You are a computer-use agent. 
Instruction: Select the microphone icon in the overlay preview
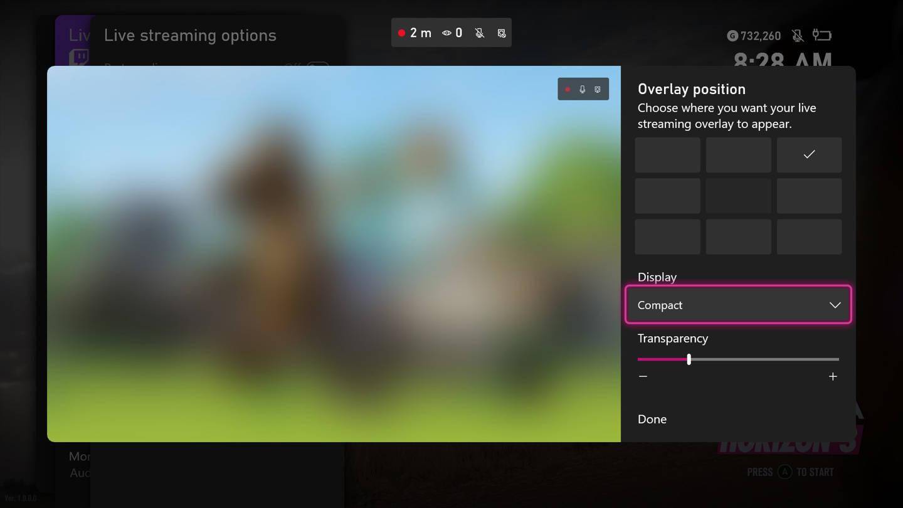coord(582,89)
